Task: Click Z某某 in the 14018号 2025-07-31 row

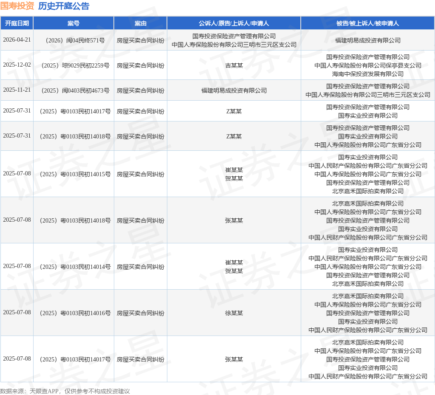Action: point(234,136)
